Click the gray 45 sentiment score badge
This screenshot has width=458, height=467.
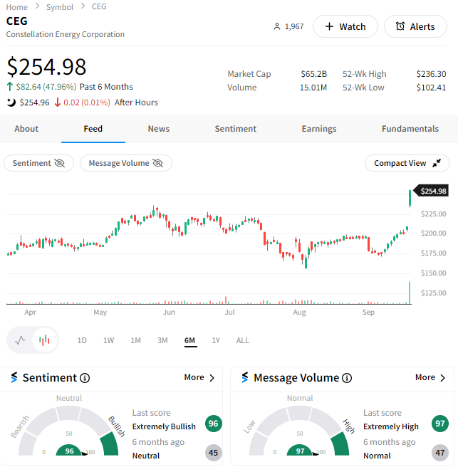point(214,453)
